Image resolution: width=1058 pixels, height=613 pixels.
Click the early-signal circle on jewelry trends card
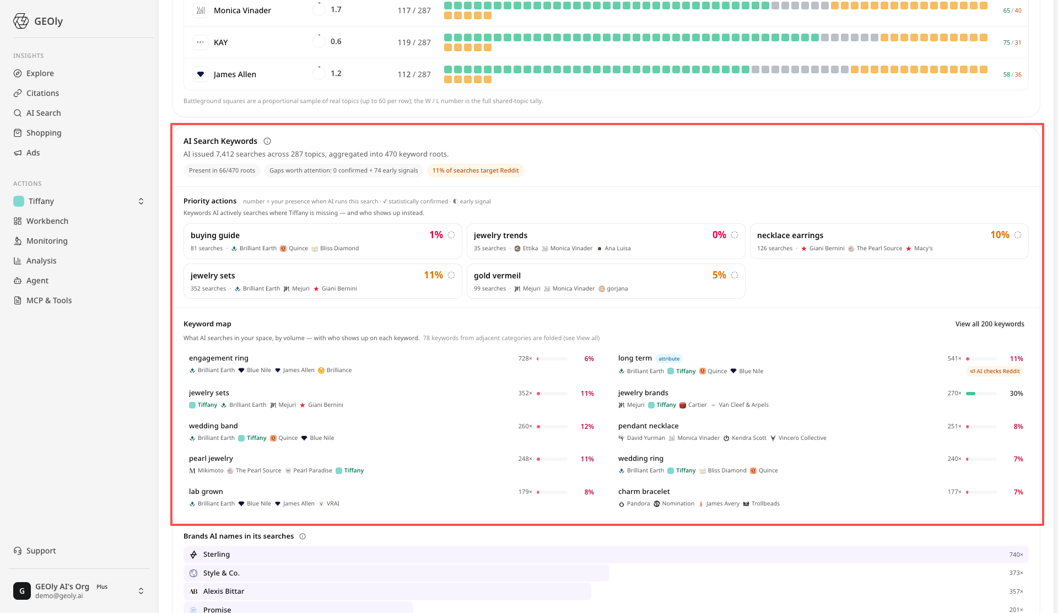coord(735,235)
